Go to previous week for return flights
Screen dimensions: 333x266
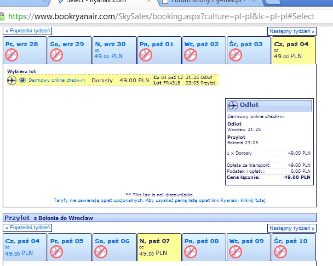click(x=27, y=228)
